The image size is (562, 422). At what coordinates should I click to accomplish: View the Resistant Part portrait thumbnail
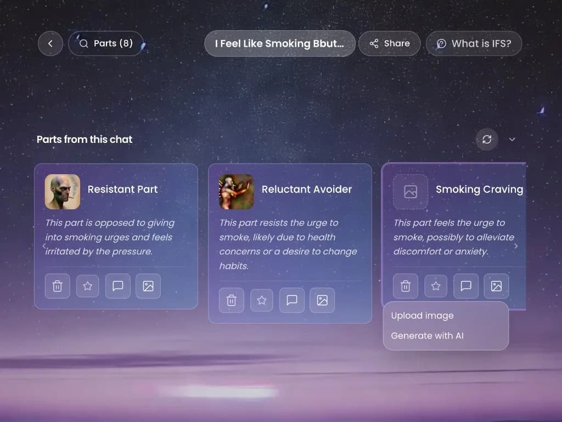62,192
